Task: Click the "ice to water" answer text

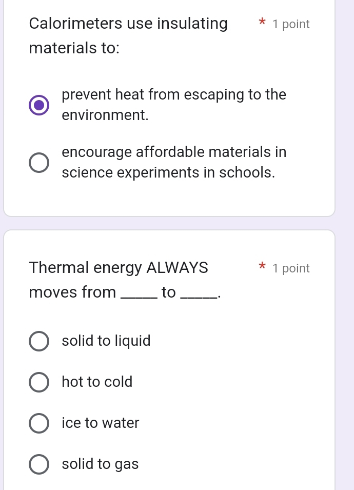Action: (101, 423)
